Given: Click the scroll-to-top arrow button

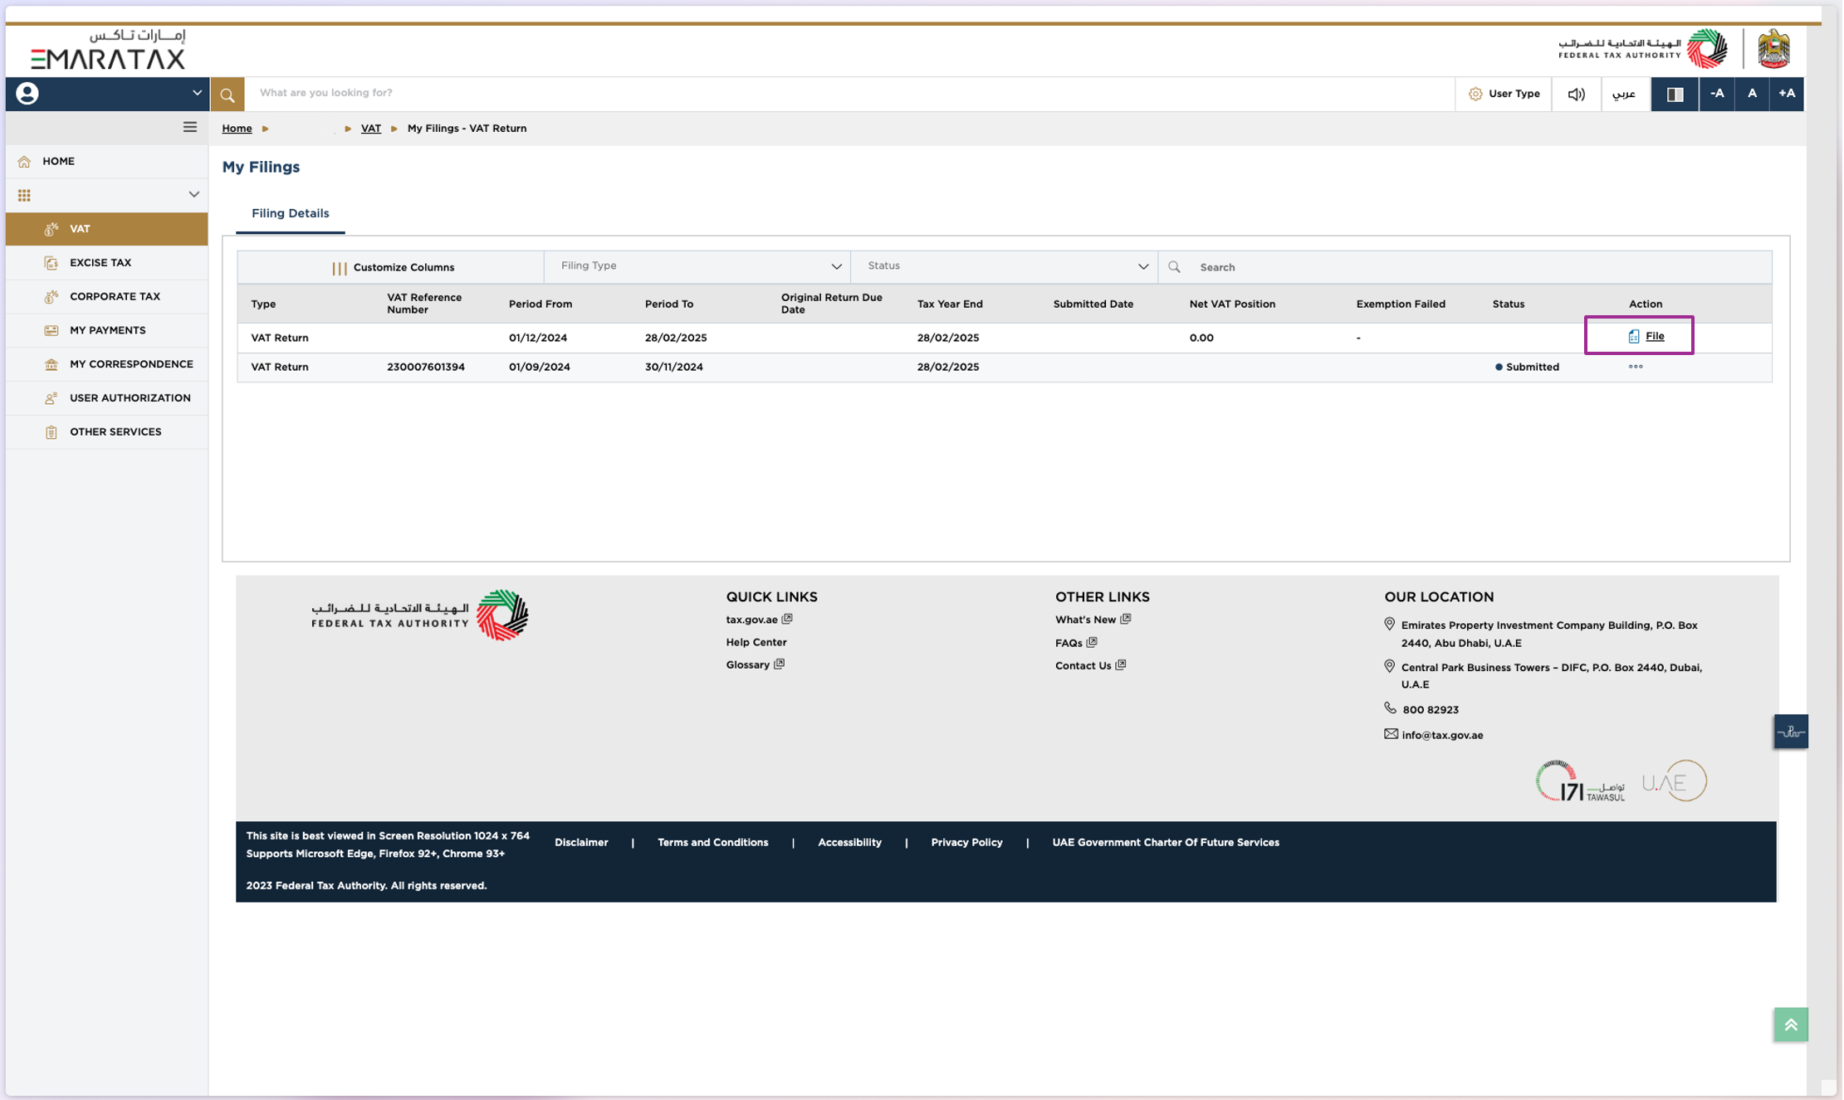Looking at the screenshot, I should click(1790, 1024).
